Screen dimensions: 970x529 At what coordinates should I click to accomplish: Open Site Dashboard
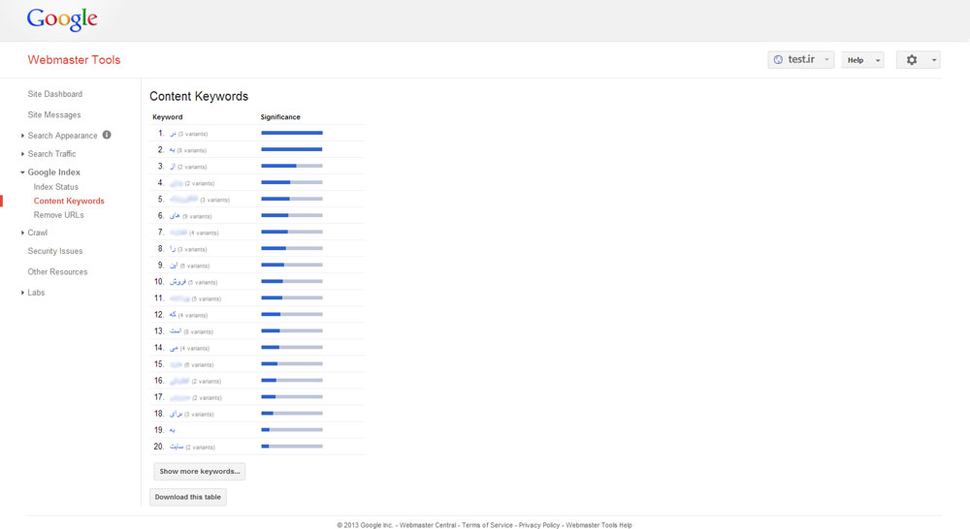[55, 94]
